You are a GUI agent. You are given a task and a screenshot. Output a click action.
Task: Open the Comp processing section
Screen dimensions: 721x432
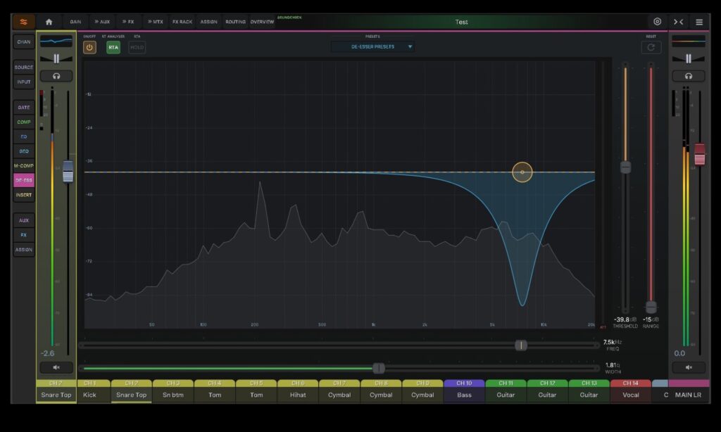[x=24, y=122]
